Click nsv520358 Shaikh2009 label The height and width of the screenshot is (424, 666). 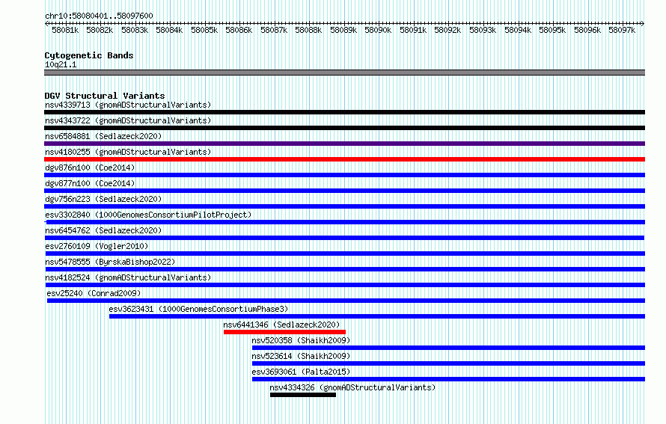301,340
